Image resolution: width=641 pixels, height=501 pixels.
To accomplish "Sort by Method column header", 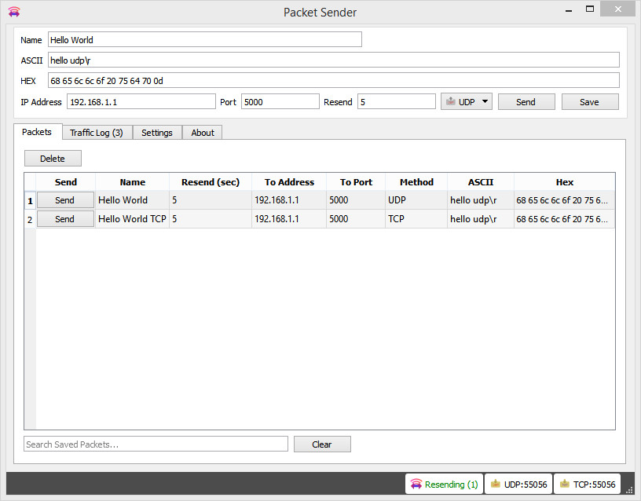I will point(416,182).
